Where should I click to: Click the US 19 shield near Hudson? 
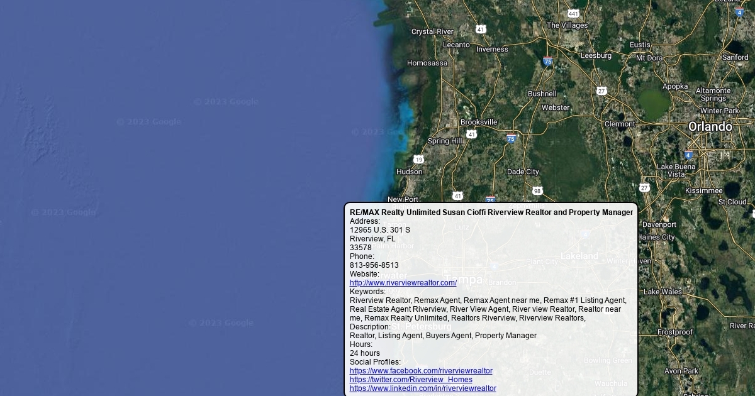point(418,160)
